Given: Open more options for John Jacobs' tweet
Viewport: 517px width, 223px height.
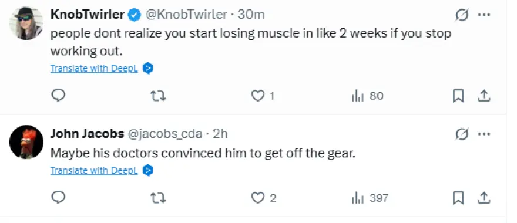Looking at the screenshot, I should 484,134.
